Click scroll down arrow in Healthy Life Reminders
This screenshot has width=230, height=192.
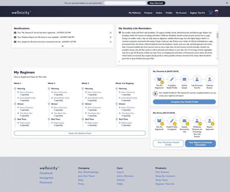click(218, 59)
